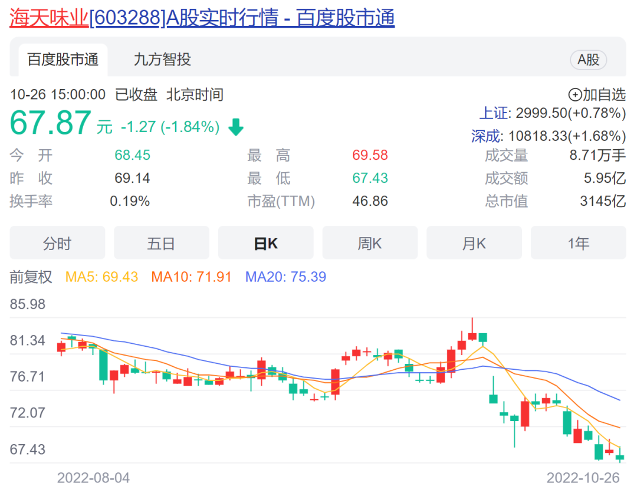Click the 85.98 y-axis label
This screenshot has width=637, height=493.
(x=28, y=304)
